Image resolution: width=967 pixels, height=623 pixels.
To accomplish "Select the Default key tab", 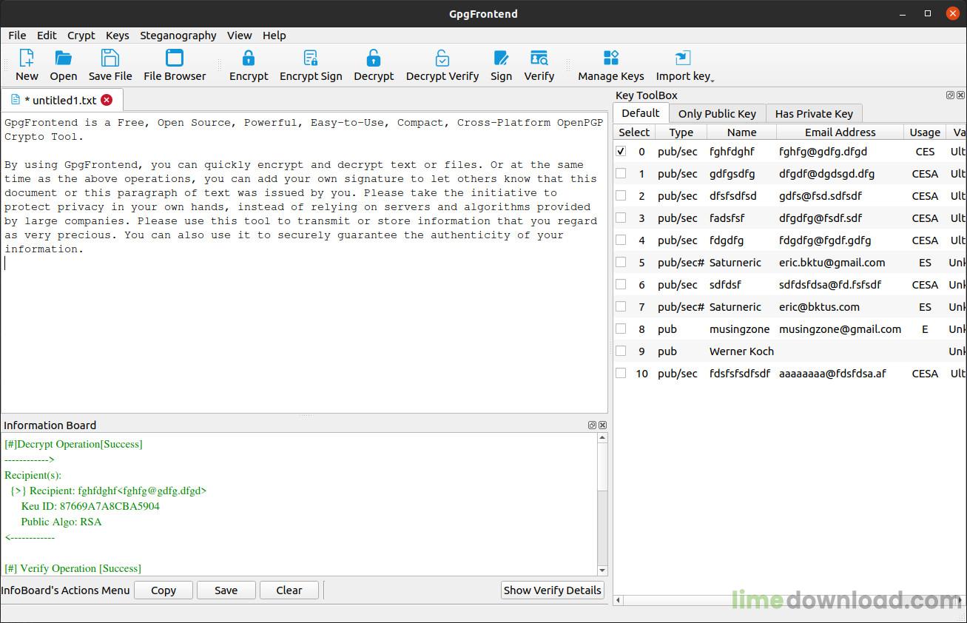I will tap(641, 112).
